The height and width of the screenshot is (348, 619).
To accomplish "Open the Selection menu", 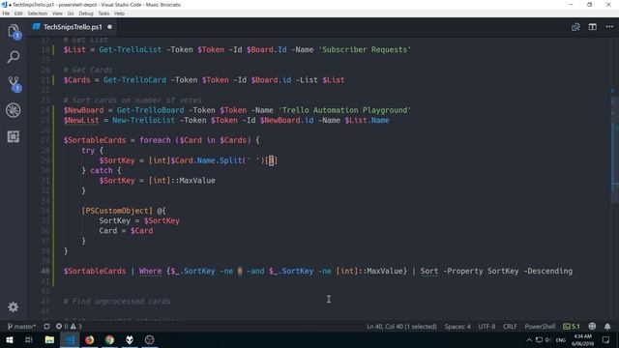I will (x=37, y=14).
